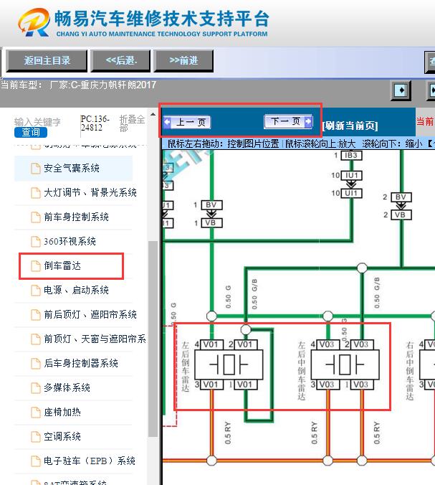Viewport: 435px width, 485px height.
Task: Click the IB3 connector label in diagram
Action: pyautogui.click(x=351, y=155)
